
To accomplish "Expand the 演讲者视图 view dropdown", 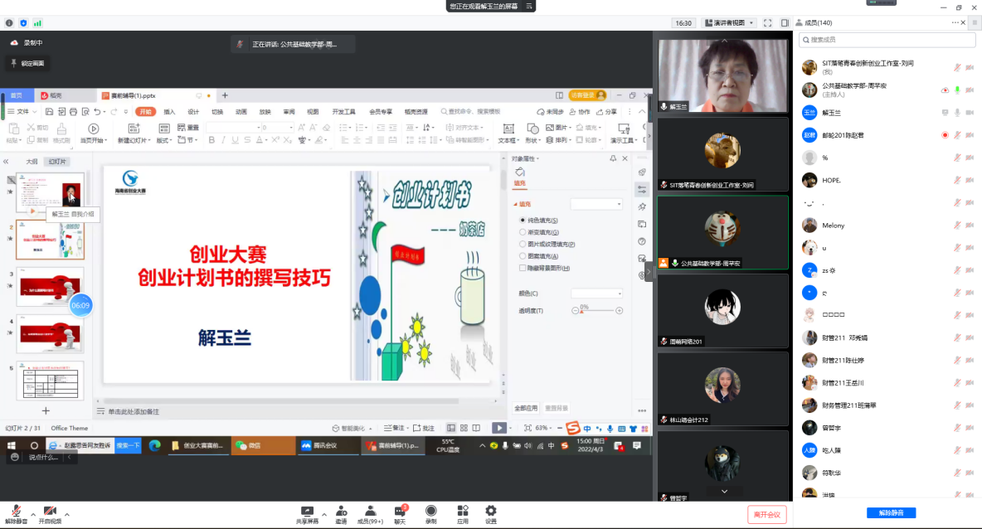I will 729,23.
